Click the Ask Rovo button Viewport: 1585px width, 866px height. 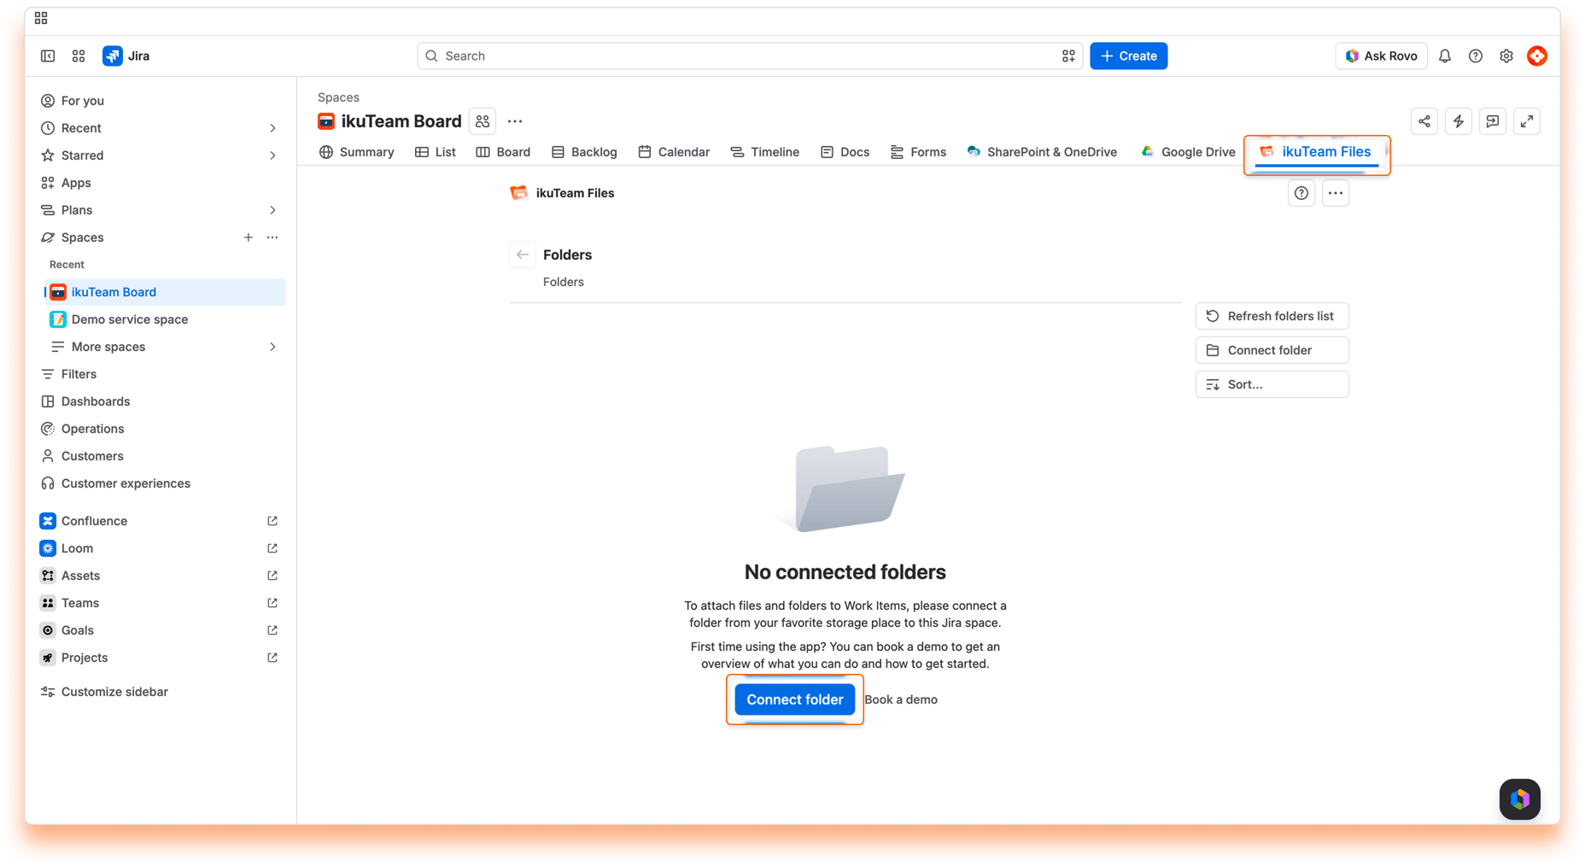(x=1381, y=56)
